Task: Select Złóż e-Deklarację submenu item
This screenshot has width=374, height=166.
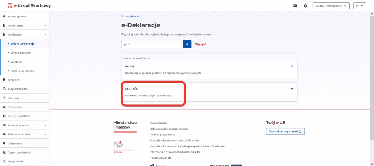Action: coord(24,44)
